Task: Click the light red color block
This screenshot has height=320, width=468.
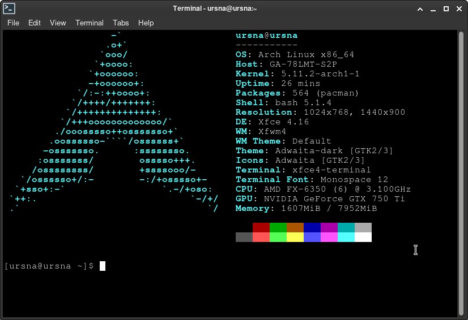Action: click(x=261, y=237)
